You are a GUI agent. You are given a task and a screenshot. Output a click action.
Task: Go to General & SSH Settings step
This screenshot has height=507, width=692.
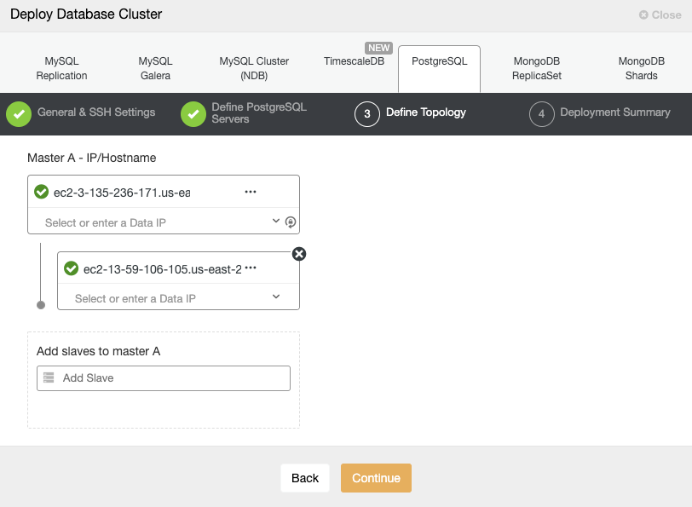pos(95,112)
